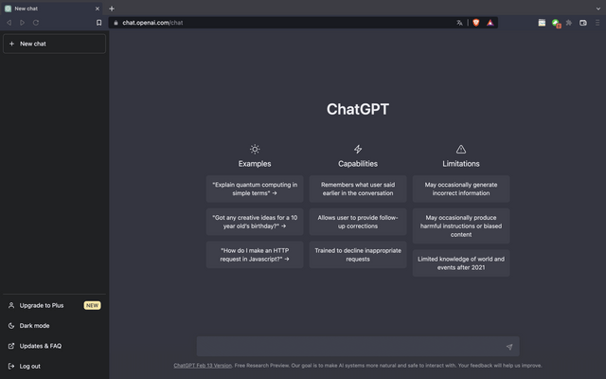Select the New chat browser tab
Screen dimensions: 606x379
[x=47, y=9]
